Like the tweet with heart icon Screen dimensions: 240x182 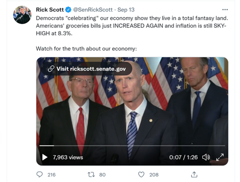[x=141, y=174]
